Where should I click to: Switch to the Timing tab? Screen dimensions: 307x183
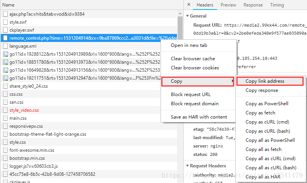click(x=277, y=5)
